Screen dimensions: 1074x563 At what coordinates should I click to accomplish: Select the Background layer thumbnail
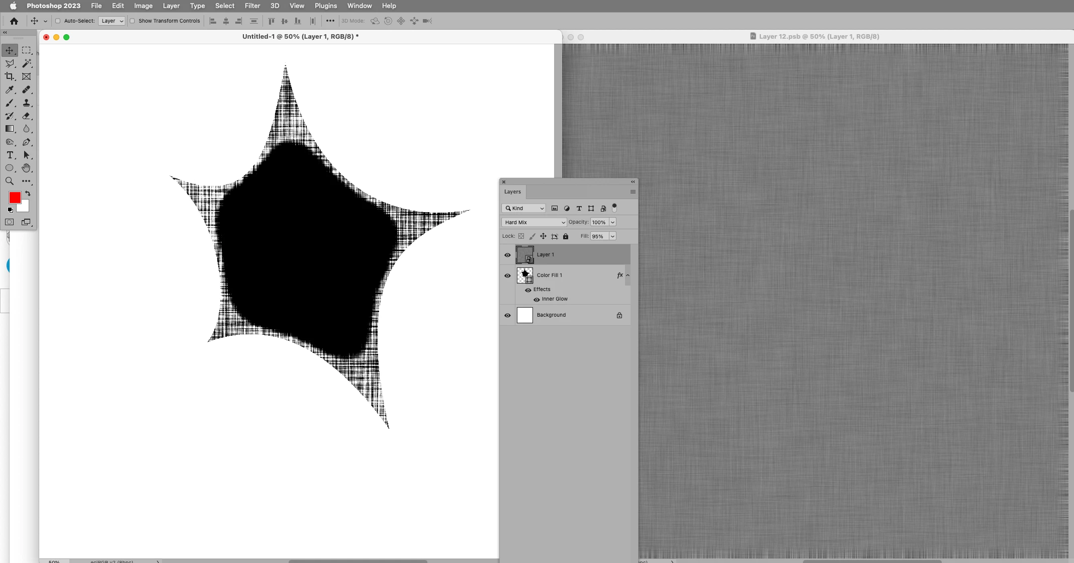pyautogui.click(x=524, y=315)
